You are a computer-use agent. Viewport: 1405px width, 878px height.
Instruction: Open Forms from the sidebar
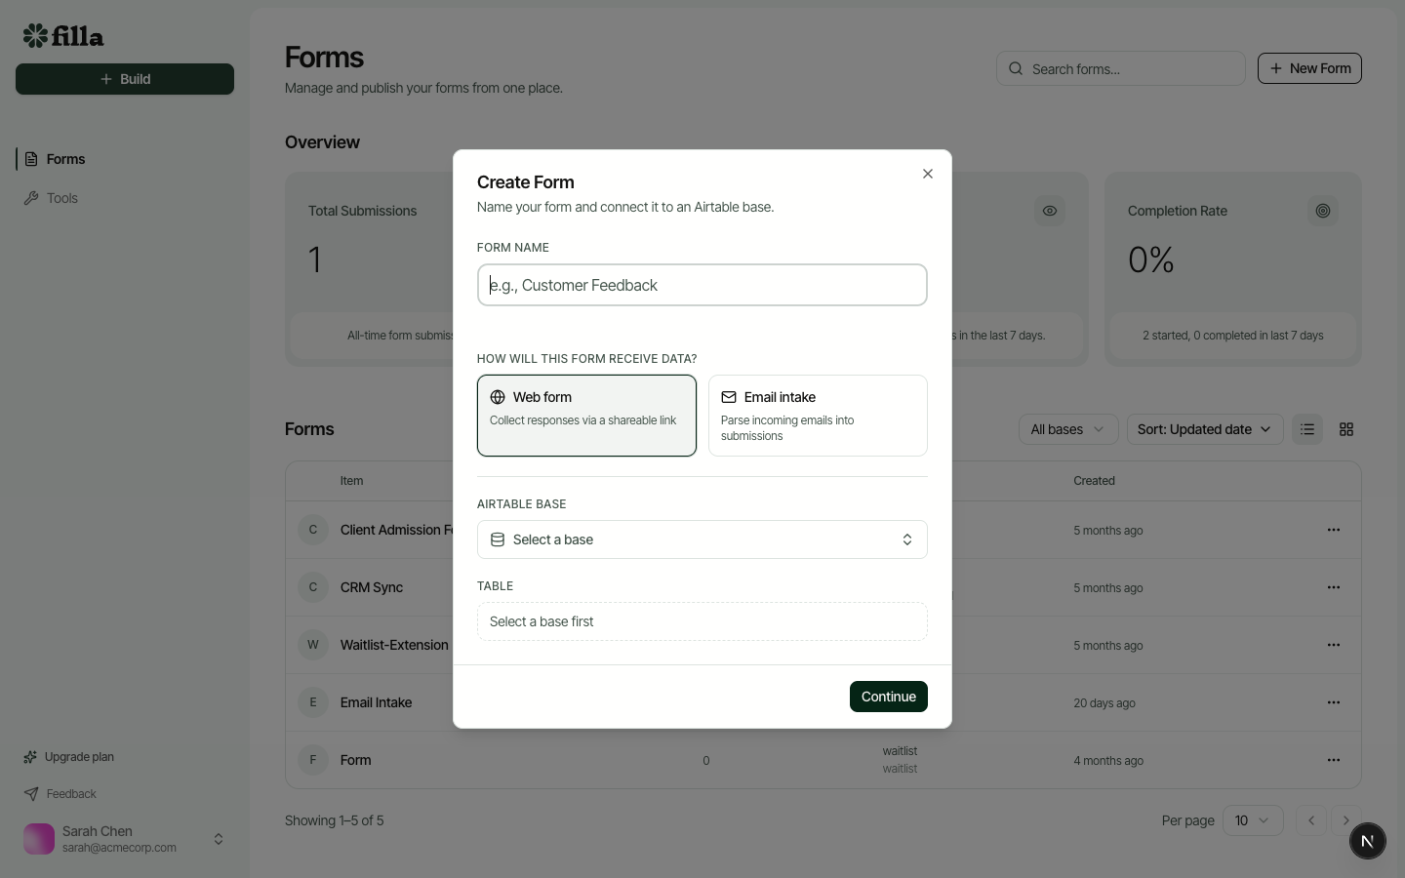tap(65, 159)
